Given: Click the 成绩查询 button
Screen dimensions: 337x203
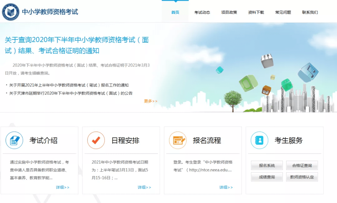Looking at the screenshot, I should [267, 177].
